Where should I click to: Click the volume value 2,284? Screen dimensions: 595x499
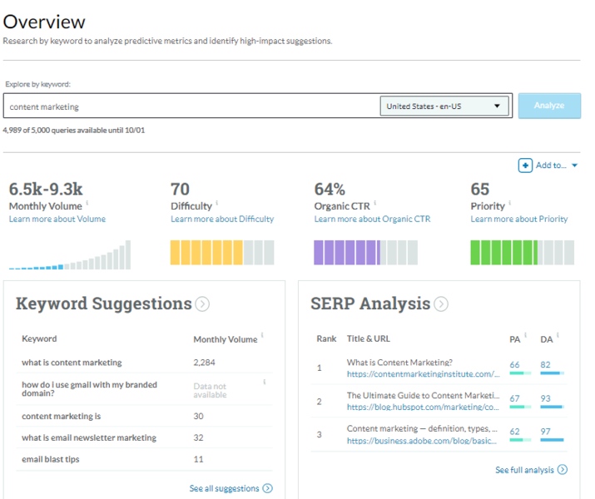[x=204, y=363]
